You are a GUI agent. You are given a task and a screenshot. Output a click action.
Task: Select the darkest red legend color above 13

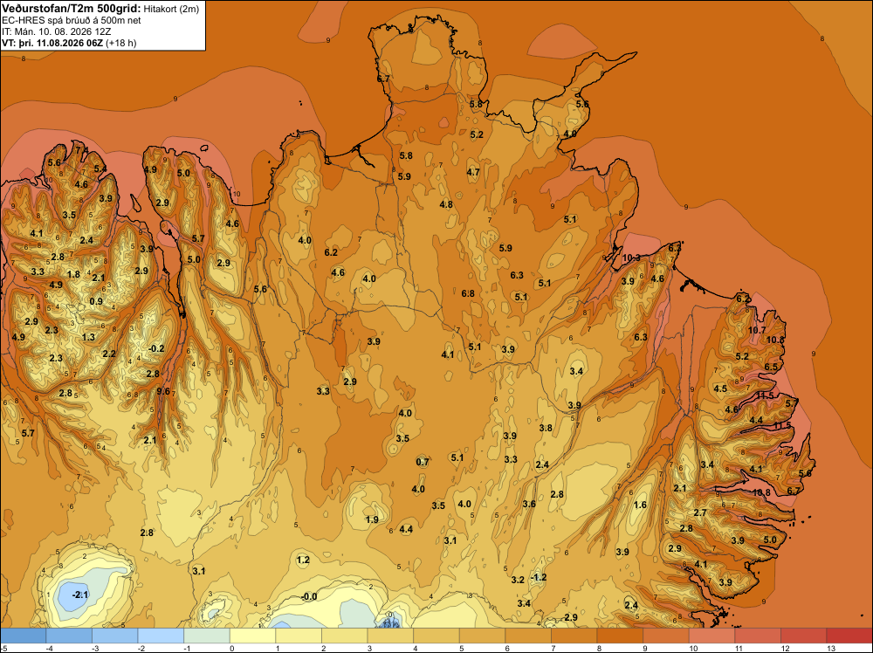pos(849,636)
